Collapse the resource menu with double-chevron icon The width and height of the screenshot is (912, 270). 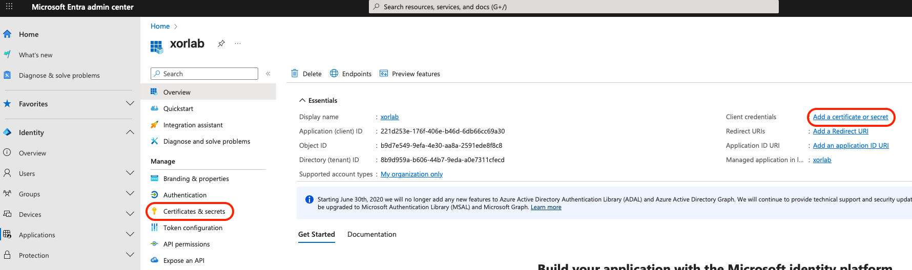[268, 74]
